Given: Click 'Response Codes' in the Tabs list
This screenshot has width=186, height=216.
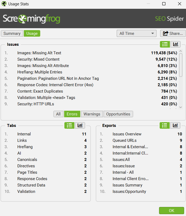Looking at the screenshot, I should point(32,179).
